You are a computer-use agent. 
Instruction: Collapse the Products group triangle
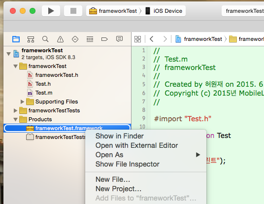(x=15, y=119)
